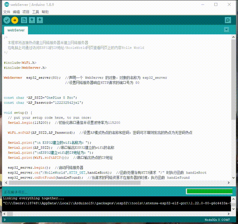
Task: Open a sketch with the Open icon
Action: click(x=32, y=20)
